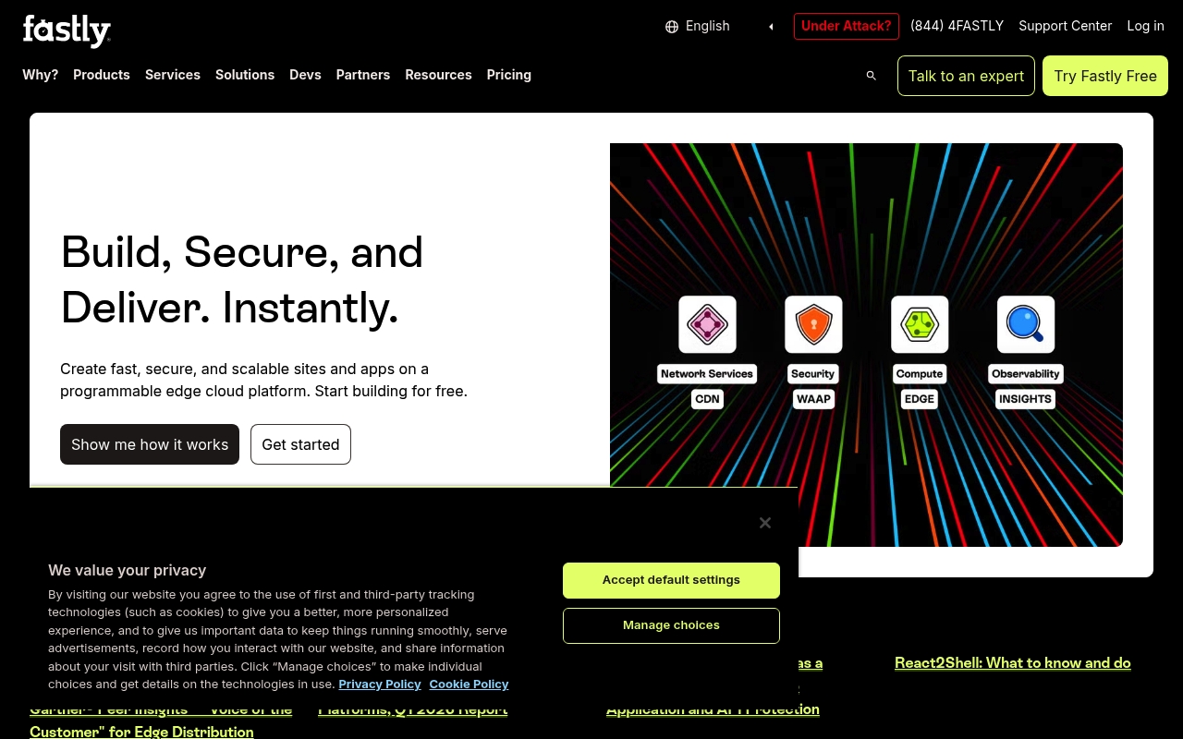Click the Security shield icon

coord(813,324)
